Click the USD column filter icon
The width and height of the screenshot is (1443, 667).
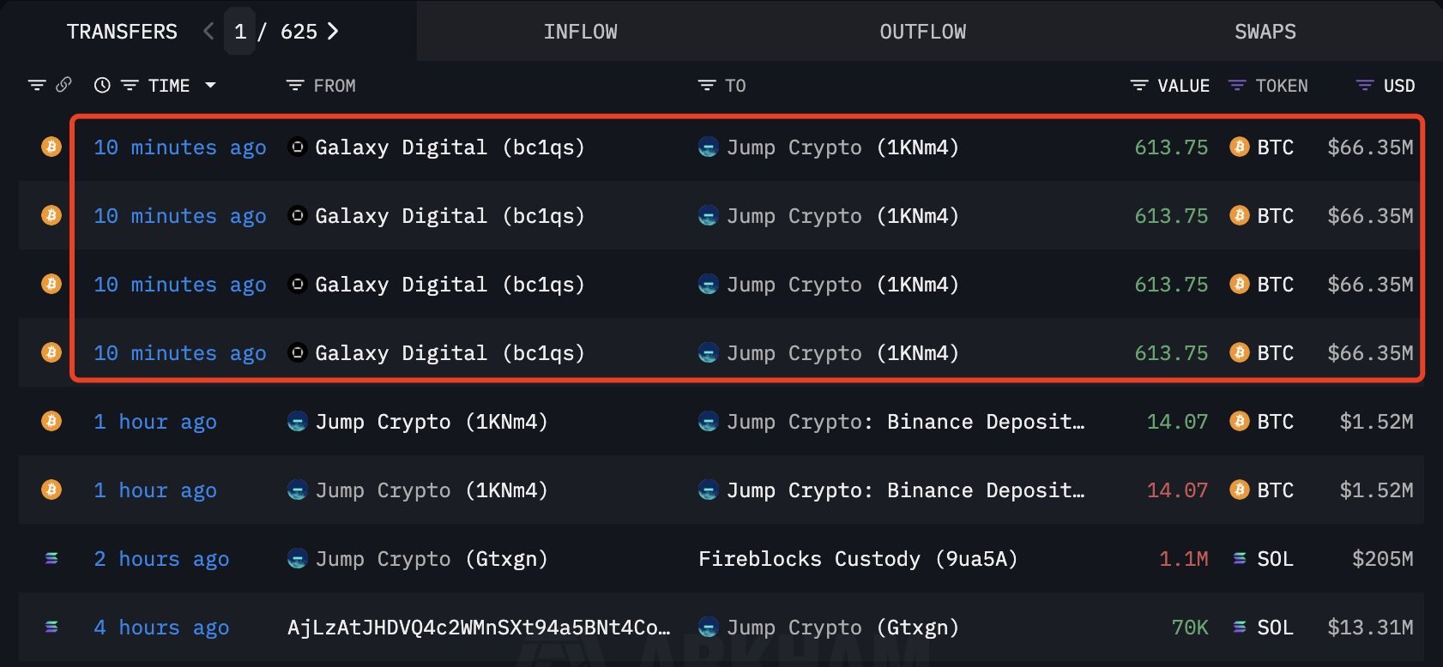[x=1365, y=86]
